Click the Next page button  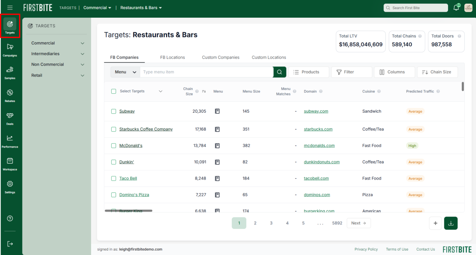click(359, 223)
